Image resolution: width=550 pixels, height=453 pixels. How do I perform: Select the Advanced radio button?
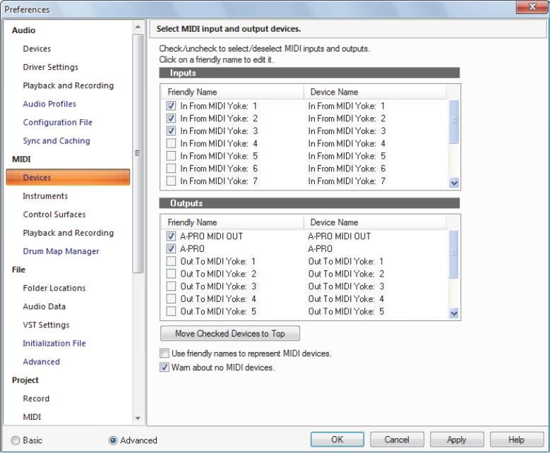(x=113, y=440)
